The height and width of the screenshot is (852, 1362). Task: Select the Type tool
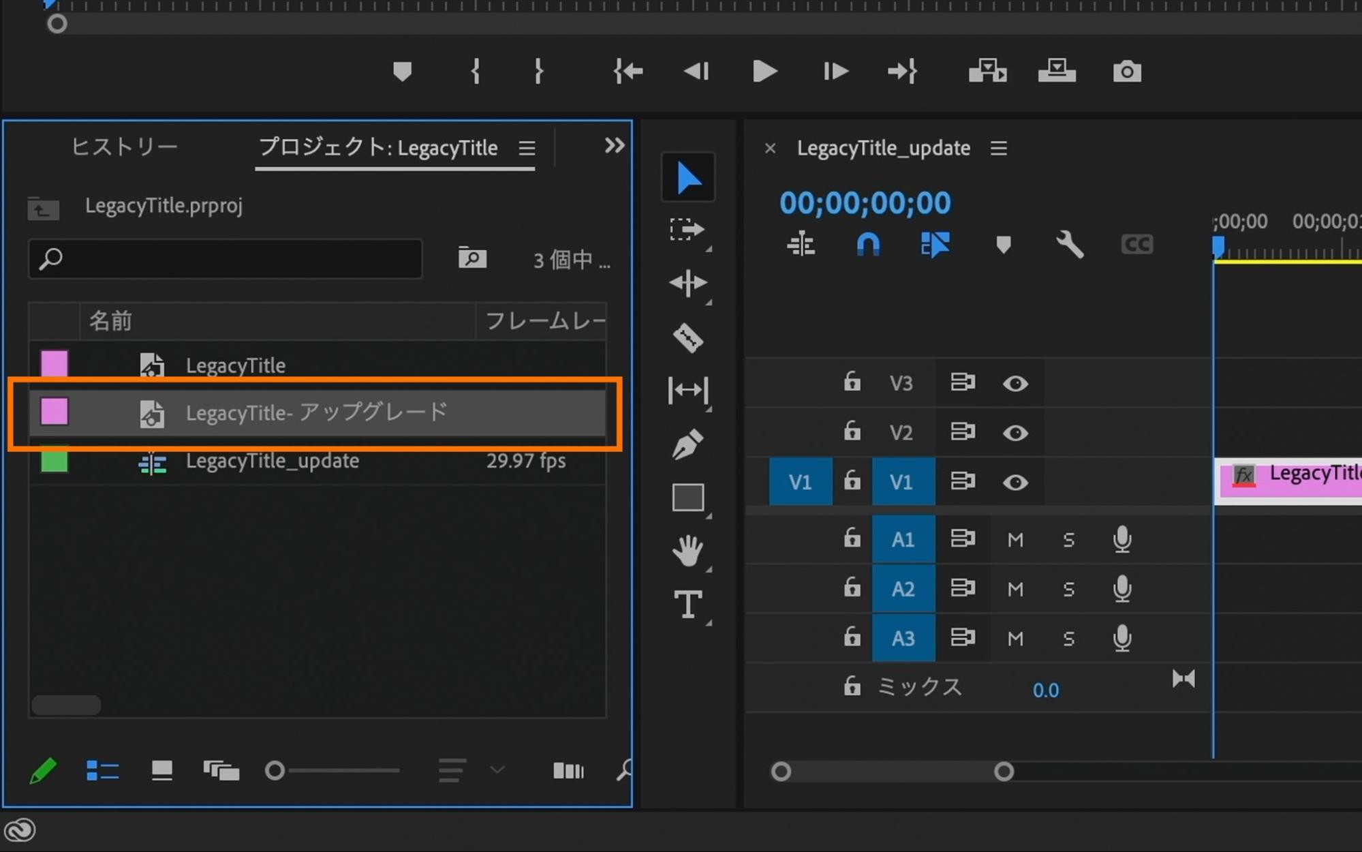pyautogui.click(x=688, y=604)
